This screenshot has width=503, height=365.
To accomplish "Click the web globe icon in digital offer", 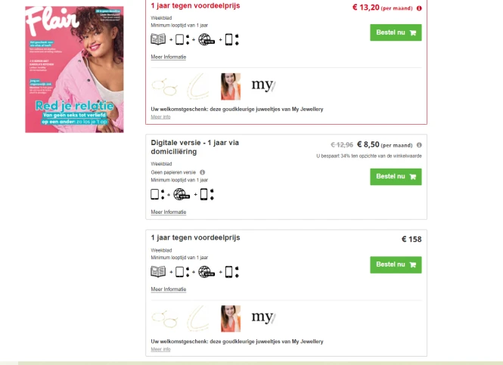I will [x=182, y=194].
